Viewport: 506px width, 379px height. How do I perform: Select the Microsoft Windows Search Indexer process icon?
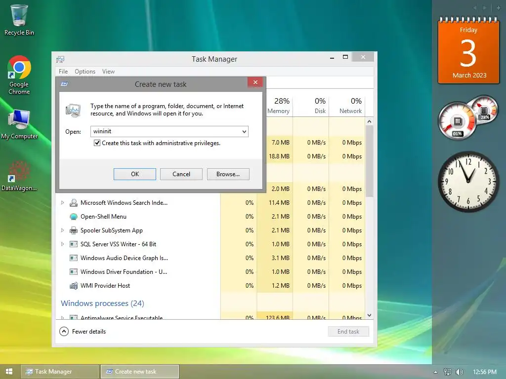[74, 203]
